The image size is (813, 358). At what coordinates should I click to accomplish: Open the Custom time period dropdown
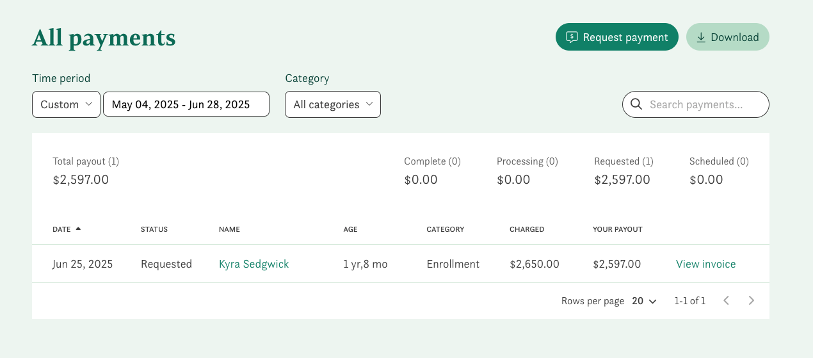[x=66, y=104]
